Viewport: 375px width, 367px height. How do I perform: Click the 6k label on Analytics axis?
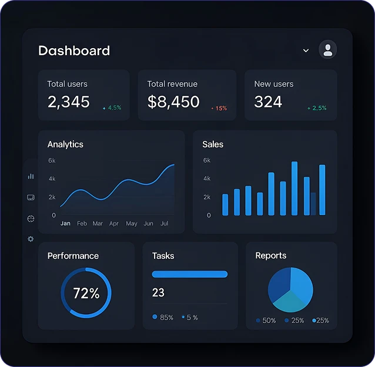point(52,160)
